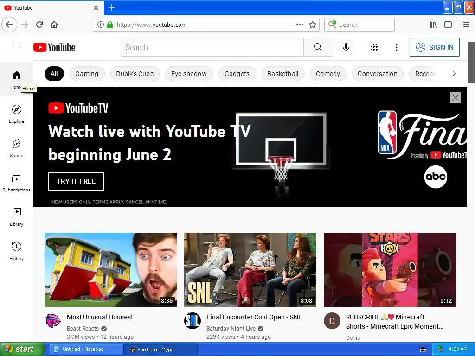This screenshot has height=356, width=475.
Task: Click the Most Unusual Houses! title
Action: [x=100, y=317]
